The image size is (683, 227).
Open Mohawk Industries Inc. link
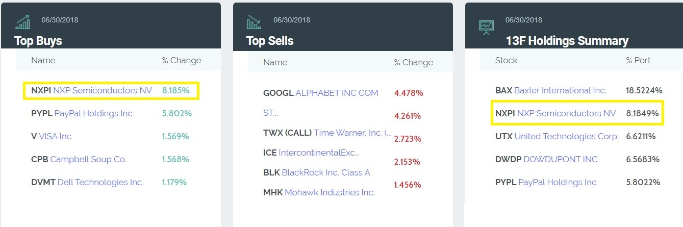point(330,192)
